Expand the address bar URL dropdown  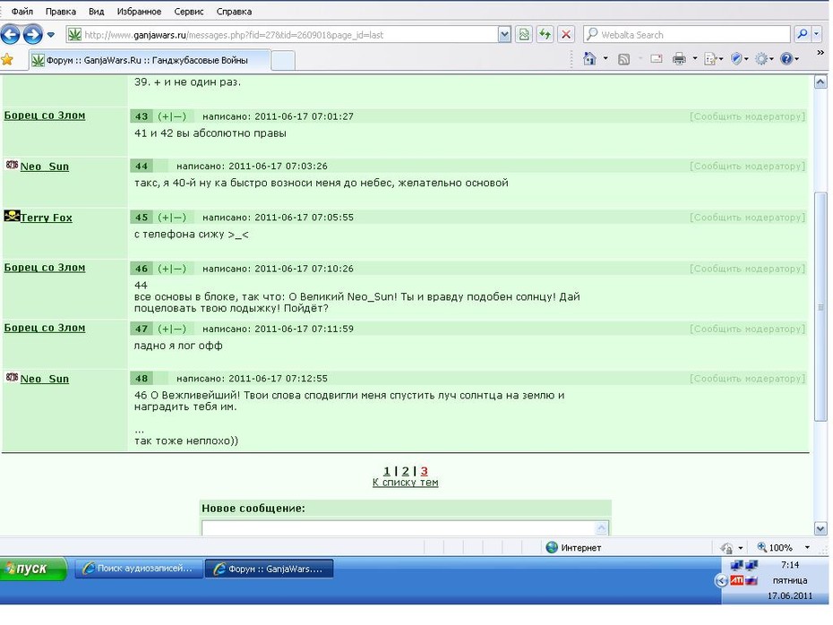coord(504,35)
